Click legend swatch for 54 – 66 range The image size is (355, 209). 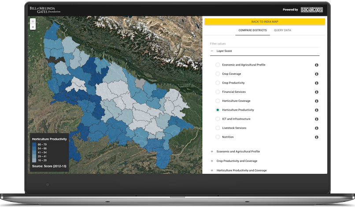tap(34, 149)
